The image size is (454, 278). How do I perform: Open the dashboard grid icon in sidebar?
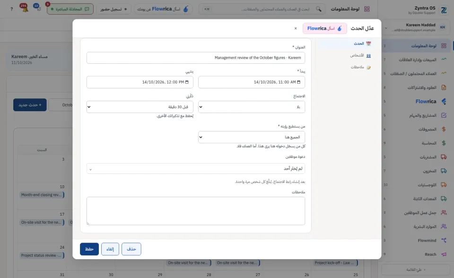pyautogui.click(x=444, y=46)
